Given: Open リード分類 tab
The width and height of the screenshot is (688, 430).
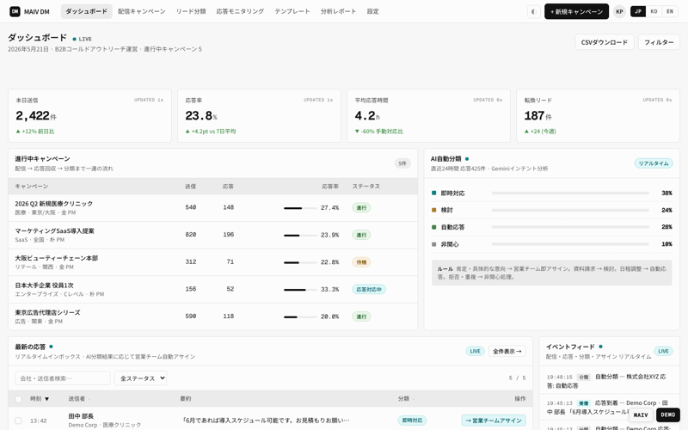Looking at the screenshot, I should (x=191, y=11).
